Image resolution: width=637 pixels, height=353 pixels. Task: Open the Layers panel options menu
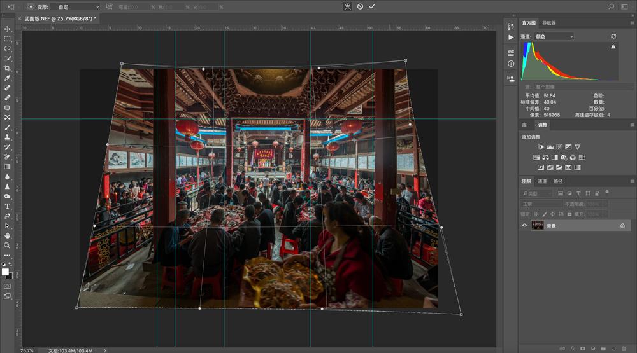pos(632,181)
